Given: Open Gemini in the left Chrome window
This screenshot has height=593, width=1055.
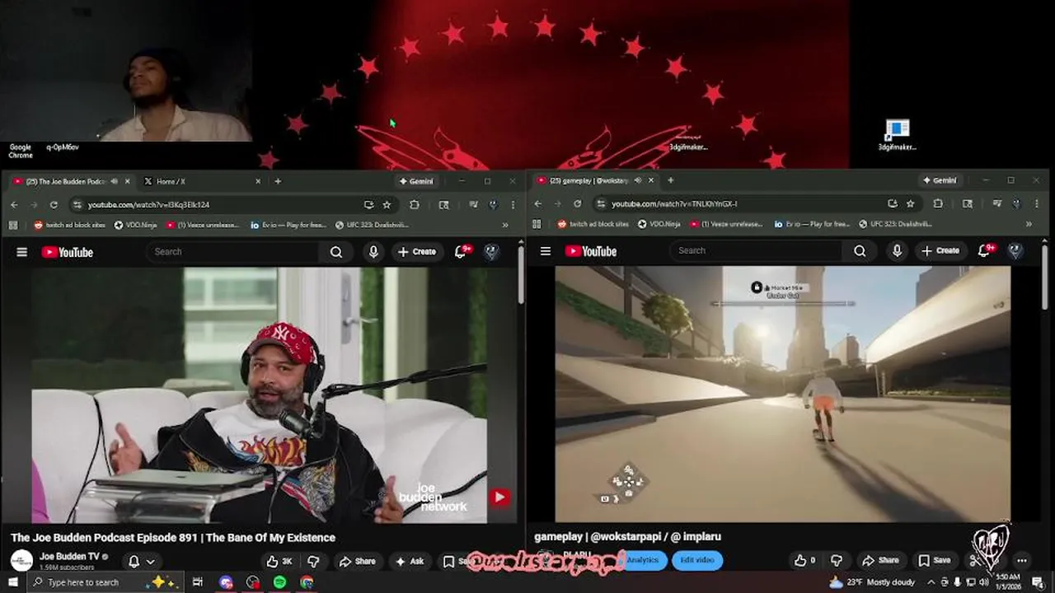Looking at the screenshot, I should pyautogui.click(x=416, y=181).
